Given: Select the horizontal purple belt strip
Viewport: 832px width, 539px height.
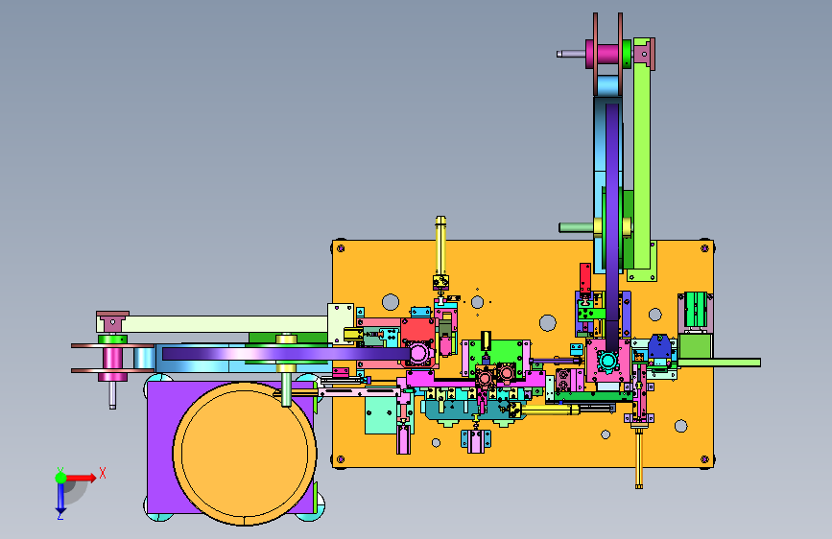Looking at the screenshot, I should pyautogui.click(x=287, y=353).
